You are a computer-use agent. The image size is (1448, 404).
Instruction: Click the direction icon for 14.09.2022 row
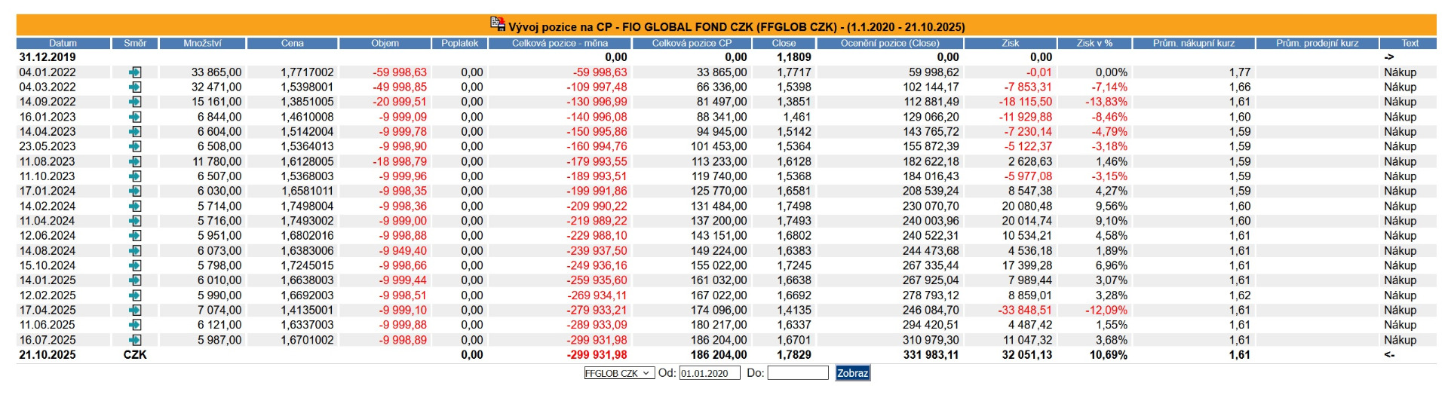click(135, 102)
